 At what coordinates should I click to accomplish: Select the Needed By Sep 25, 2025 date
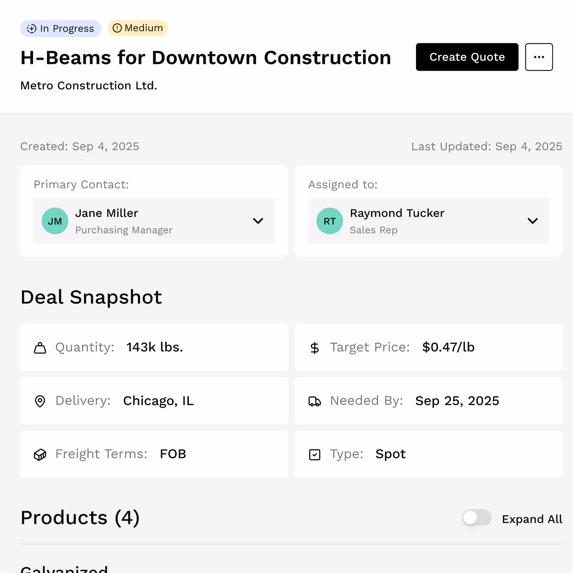(x=457, y=401)
